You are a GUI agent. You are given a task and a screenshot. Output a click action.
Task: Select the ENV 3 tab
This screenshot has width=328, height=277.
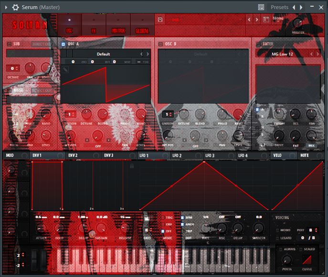119,155
